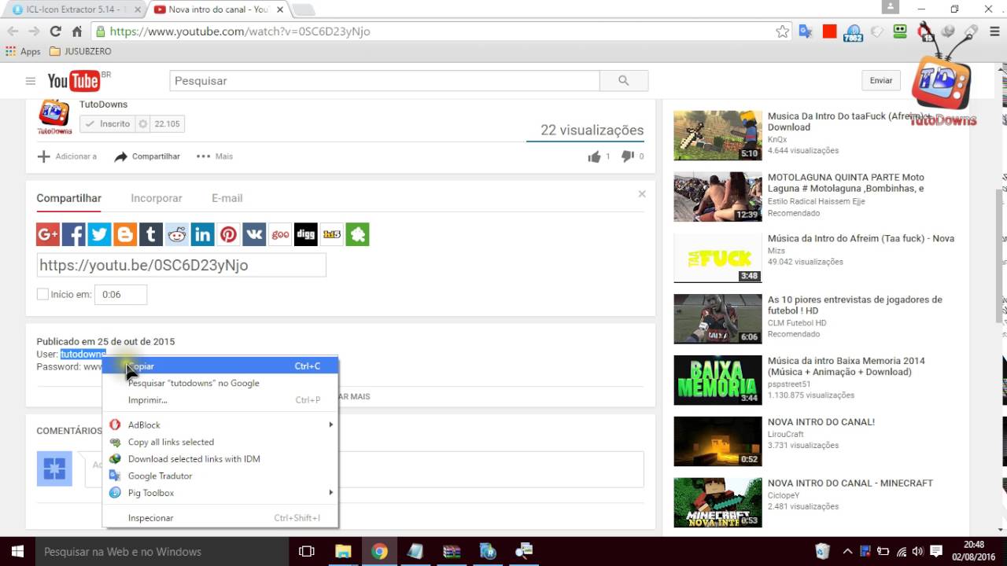Share the video on Tumblr

click(x=151, y=234)
